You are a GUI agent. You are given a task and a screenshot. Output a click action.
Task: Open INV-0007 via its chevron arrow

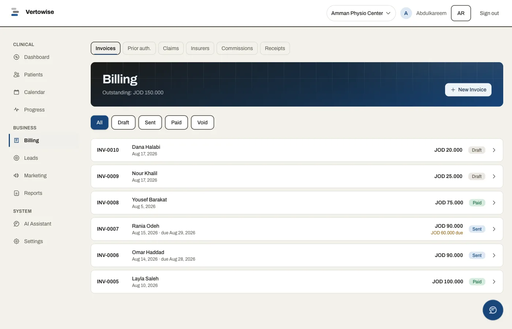(494, 229)
